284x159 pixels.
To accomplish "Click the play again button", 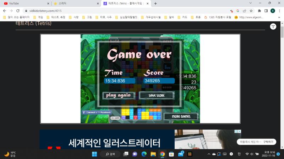I will pos(119,95).
